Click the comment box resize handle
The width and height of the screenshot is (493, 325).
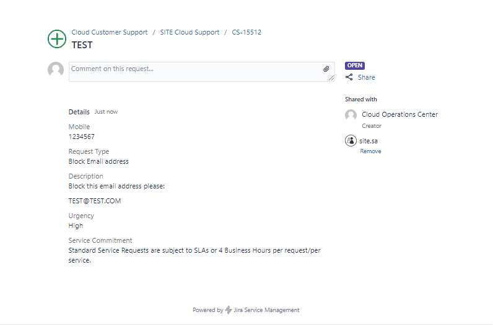[x=331, y=78]
